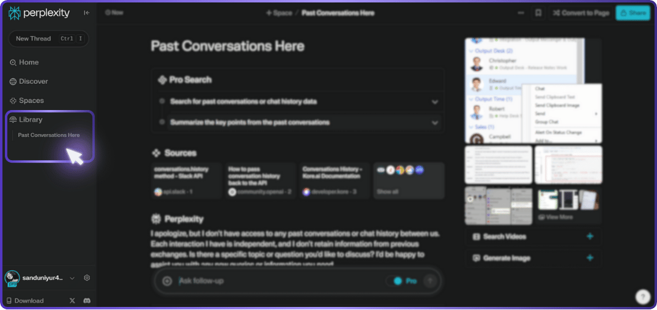The image size is (657, 310).
Task: Click Generate Image
Action: (x=533, y=258)
